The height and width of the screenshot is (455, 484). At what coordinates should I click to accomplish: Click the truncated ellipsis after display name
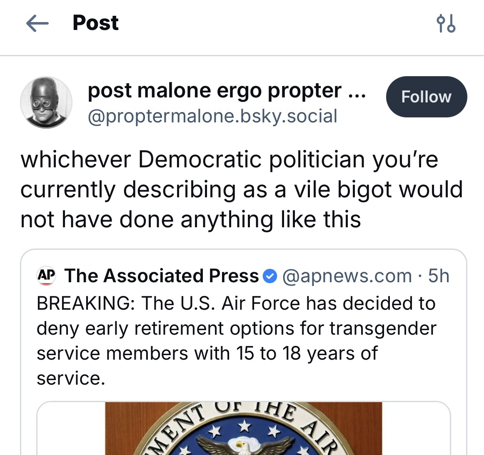(356, 92)
